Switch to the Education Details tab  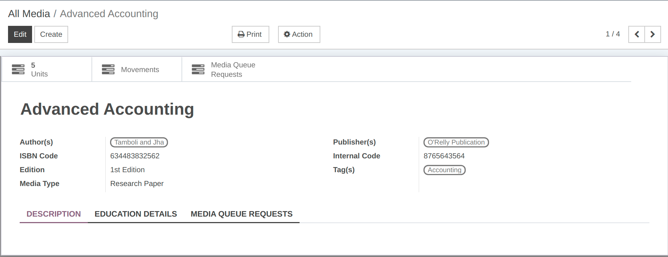point(136,214)
